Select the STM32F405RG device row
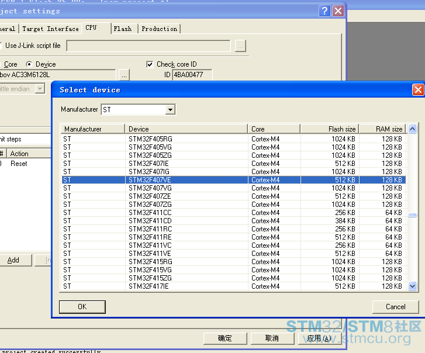 (234, 139)
